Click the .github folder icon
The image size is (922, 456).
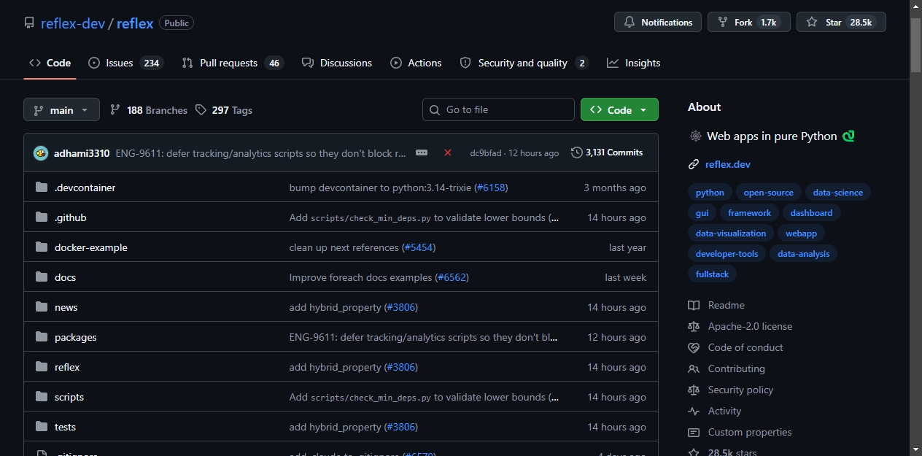click(x=42, y=217)
